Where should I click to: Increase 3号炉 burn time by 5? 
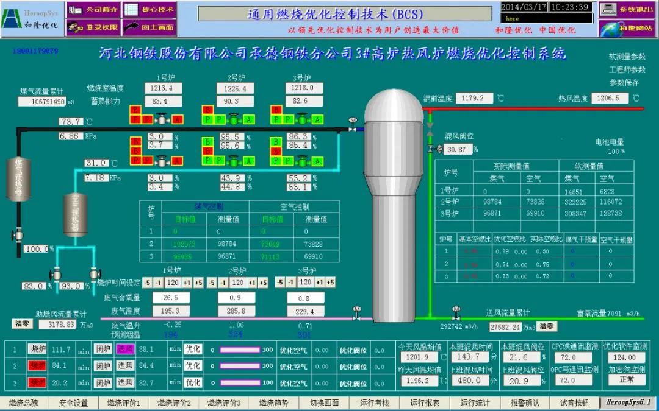coord(331,283)
